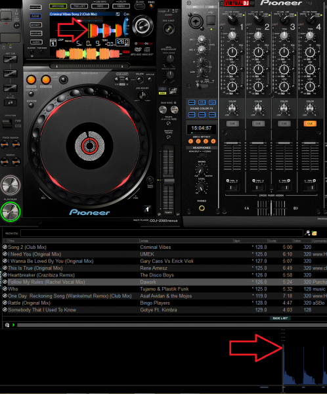Viewport: 327px width, 394px height.
Task: Click the search input field
Action: point(162,233)
